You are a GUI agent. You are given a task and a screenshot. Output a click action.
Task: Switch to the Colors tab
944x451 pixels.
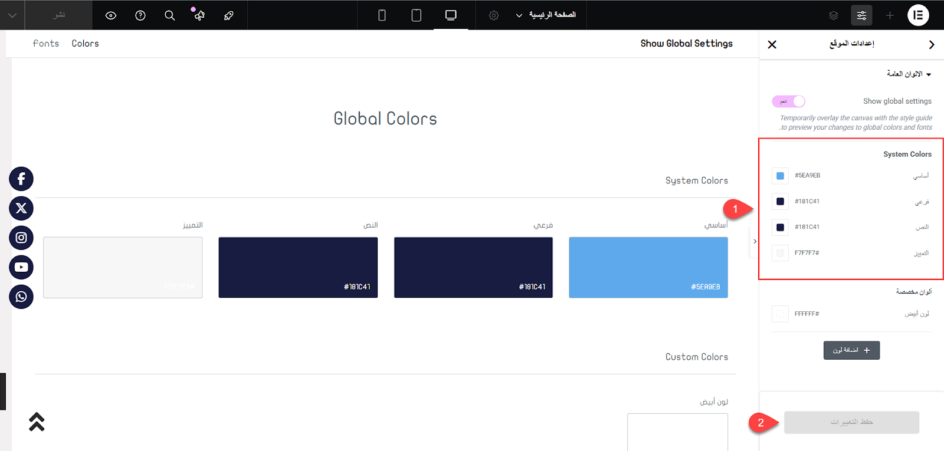[x=86, y=44]
